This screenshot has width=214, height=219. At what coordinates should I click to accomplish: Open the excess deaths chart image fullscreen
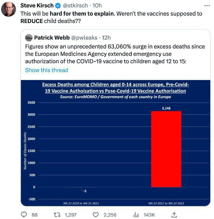(x=114, y=142)
